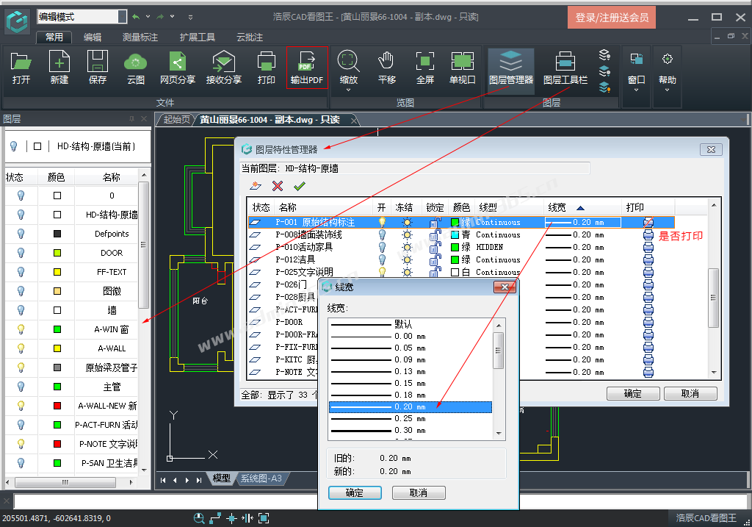The height and width of the screenshot is (527, 752).
Task: Open the 编辑模式 mode combo box
Action: click(x=82, y=17)
